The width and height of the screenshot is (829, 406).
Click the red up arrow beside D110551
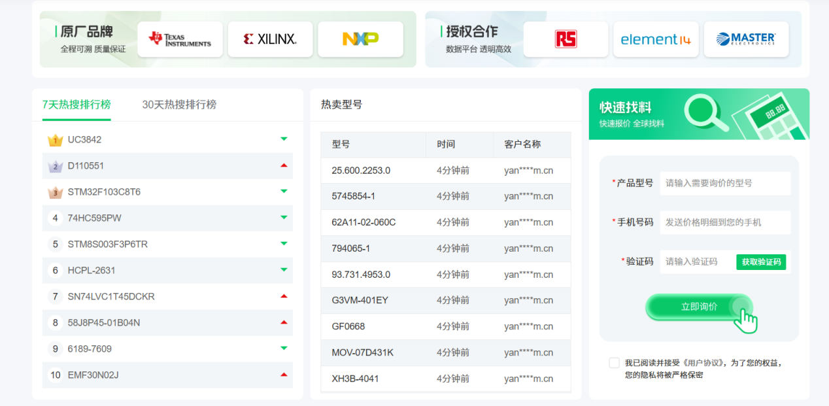(x=284, y=165)
